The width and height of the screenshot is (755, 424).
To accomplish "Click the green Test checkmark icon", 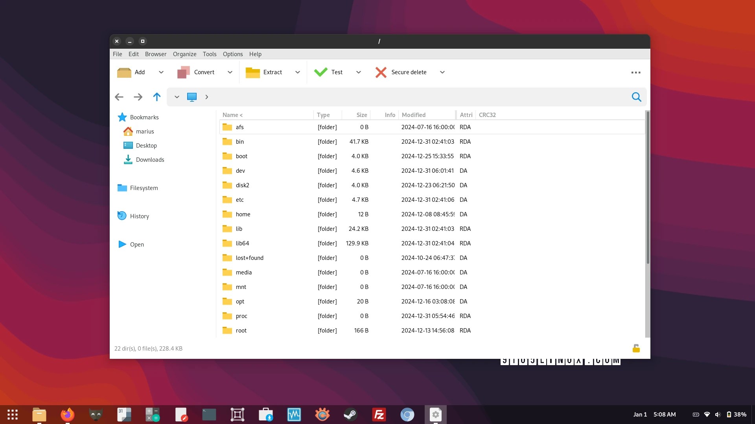I will click(321, 72).
